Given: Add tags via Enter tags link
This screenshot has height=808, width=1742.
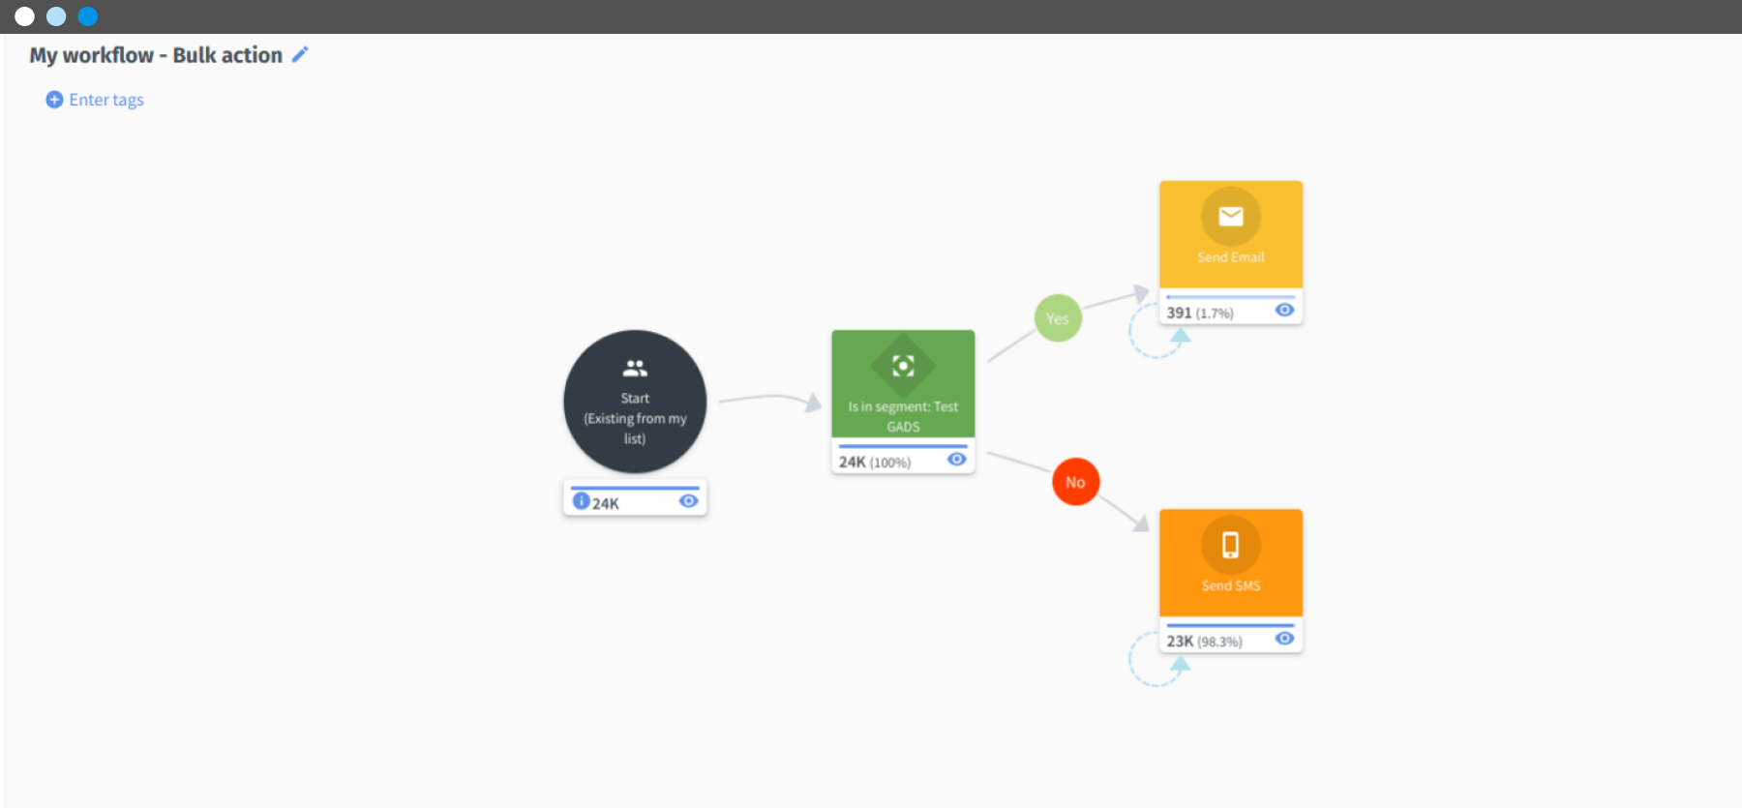Looking at the screenshot, I should [x=106, y=100].
